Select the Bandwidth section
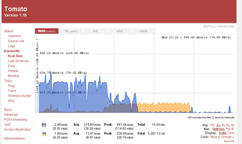 pyautogui.click(x=12, y=51)
